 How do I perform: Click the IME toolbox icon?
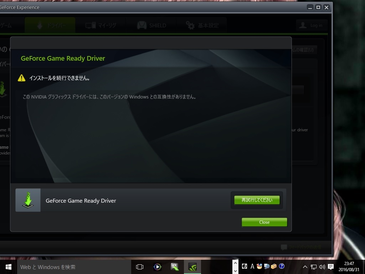[274, 266]
